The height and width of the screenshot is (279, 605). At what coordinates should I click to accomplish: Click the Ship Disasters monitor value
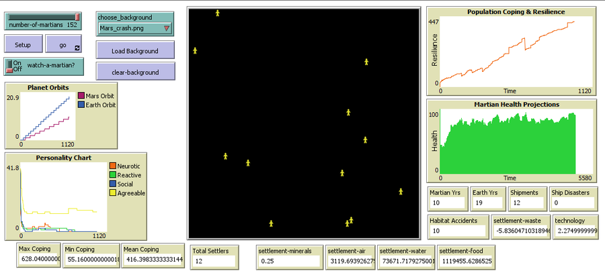pos(573,202)
